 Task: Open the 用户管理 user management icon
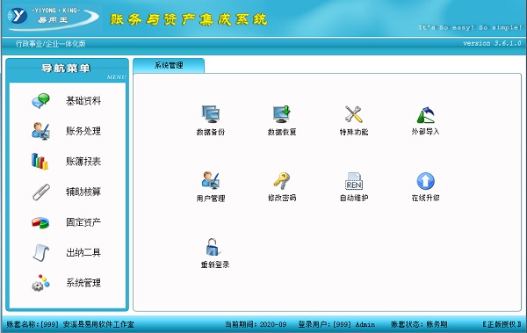pyautogui.click(x=211, y=180)
